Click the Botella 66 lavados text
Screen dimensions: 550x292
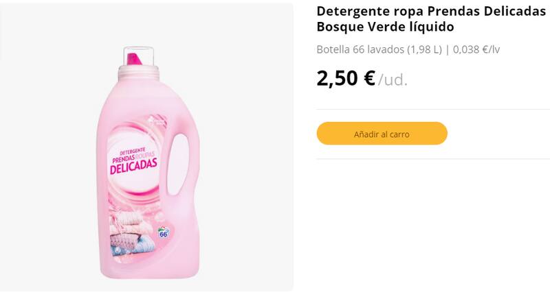pyautogui.click(x=360, y=49)
